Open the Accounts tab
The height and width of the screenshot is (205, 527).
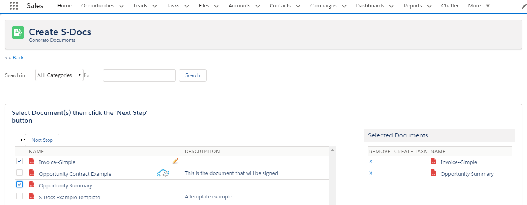(x=239, y=6)
